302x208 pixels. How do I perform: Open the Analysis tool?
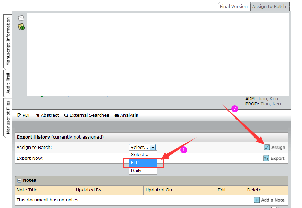(126, 115)
